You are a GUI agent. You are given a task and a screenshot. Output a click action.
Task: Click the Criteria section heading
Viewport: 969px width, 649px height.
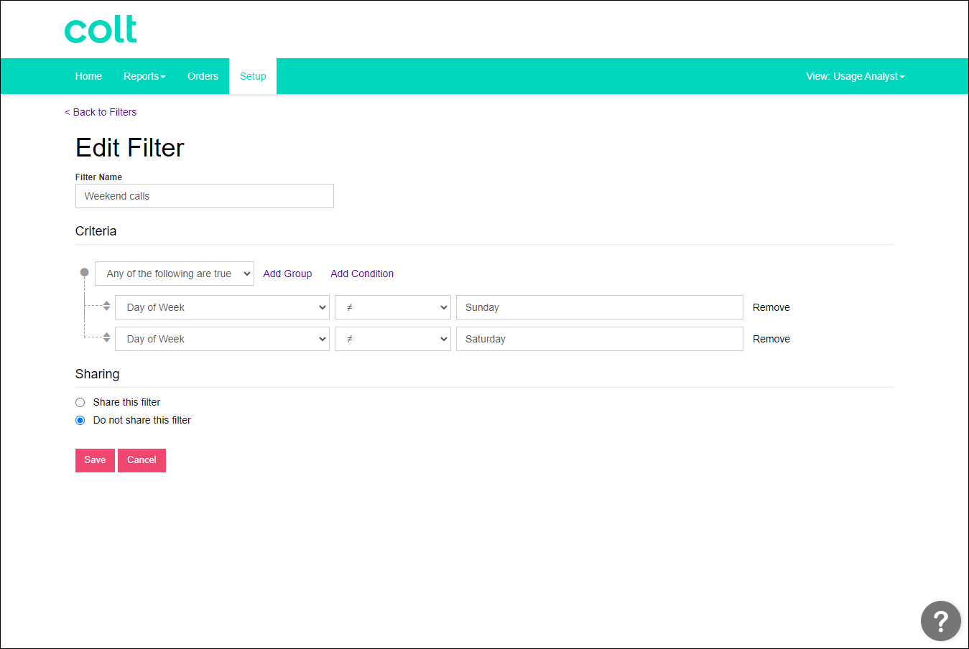pyautogui.click(x=96, y=231)
